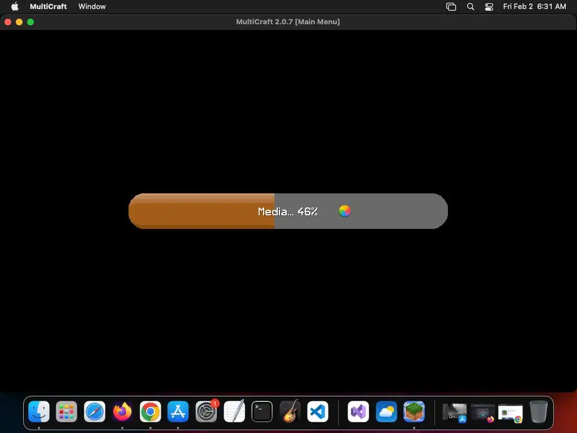Open the Weather app from the dock
577x433 pixels.
386,411
